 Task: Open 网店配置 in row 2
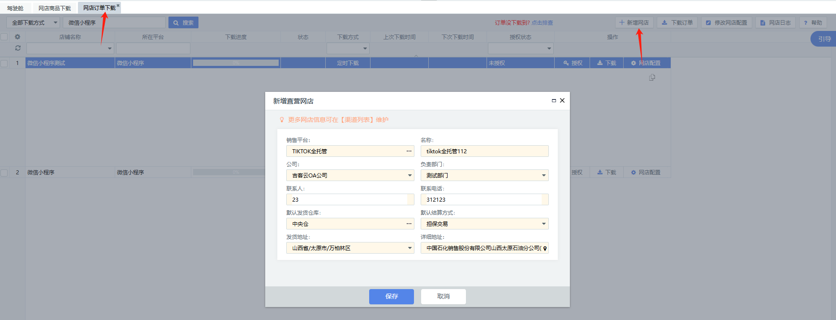pos(646,173)
